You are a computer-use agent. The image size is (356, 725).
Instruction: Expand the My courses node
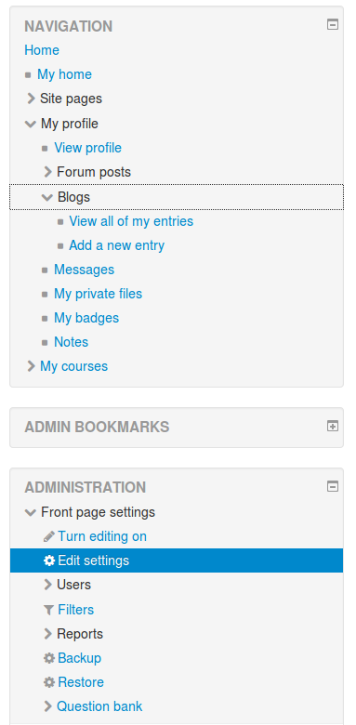tap(31, 366)
